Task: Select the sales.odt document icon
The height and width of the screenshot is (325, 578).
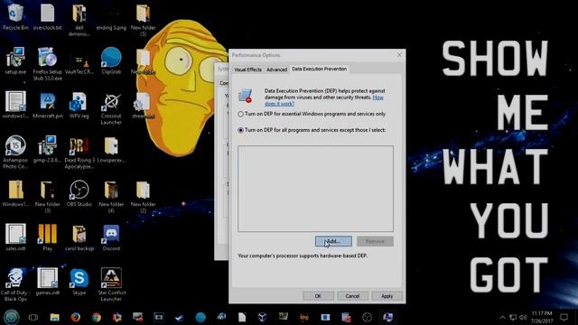Action: [15, 237]
